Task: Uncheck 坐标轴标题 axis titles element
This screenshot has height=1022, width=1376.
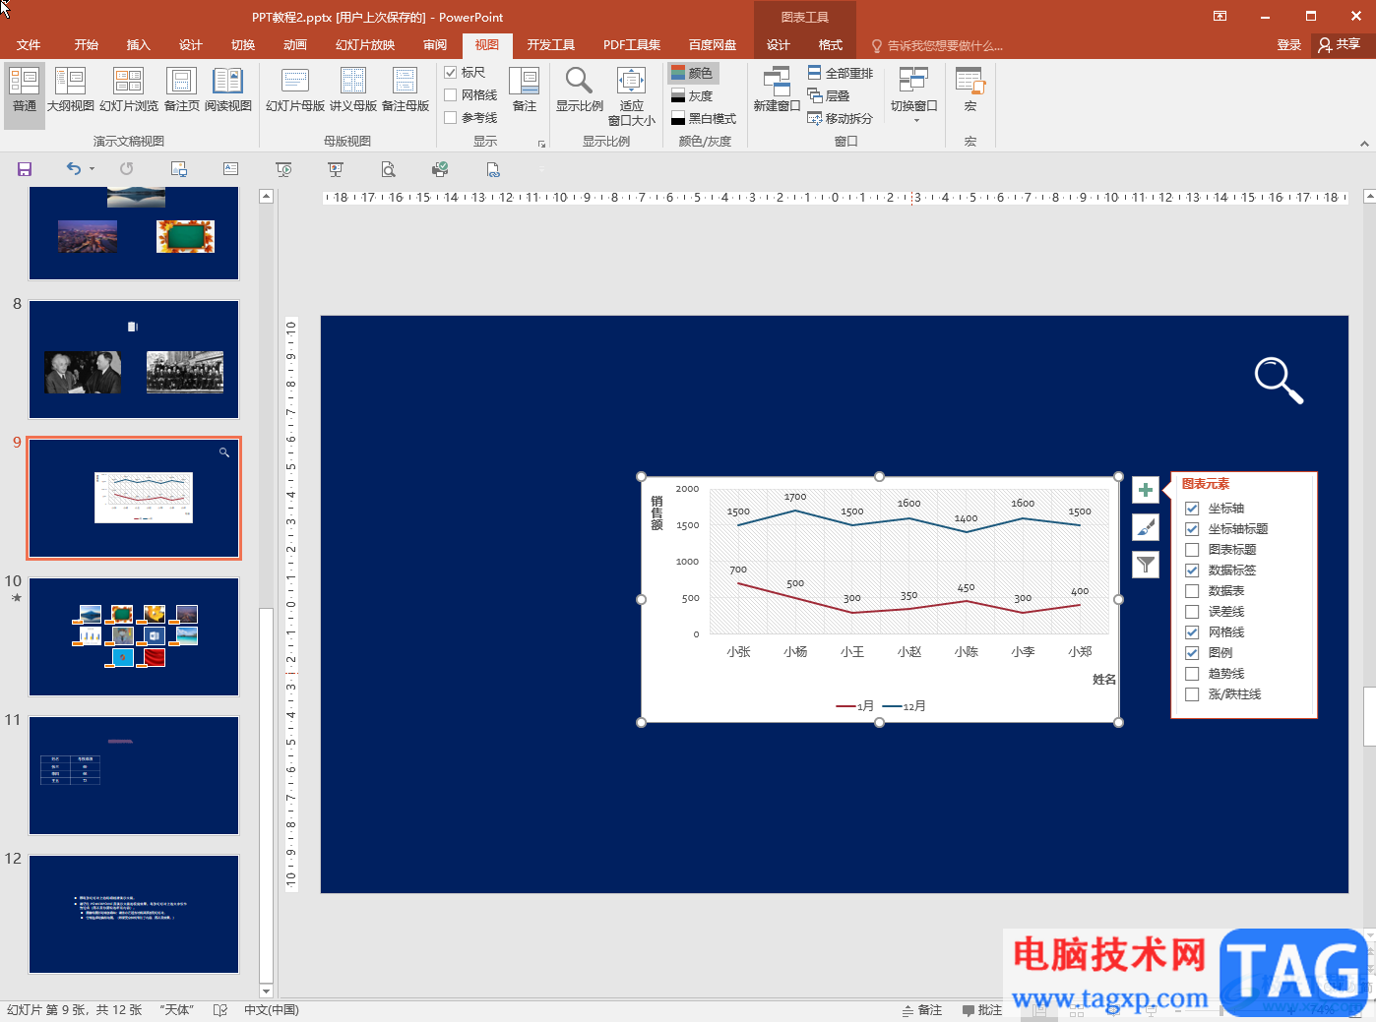Action: pyautogui.click(x=1192, y=529)
